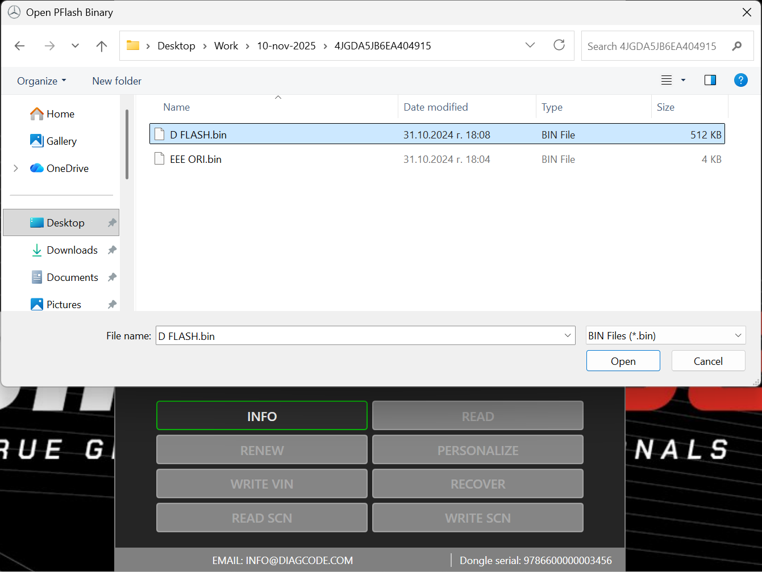Image resolution: width=762 pixels, height=572 pixels.
Task: Go back using the back arrow
Action: [x=20, y=46]
